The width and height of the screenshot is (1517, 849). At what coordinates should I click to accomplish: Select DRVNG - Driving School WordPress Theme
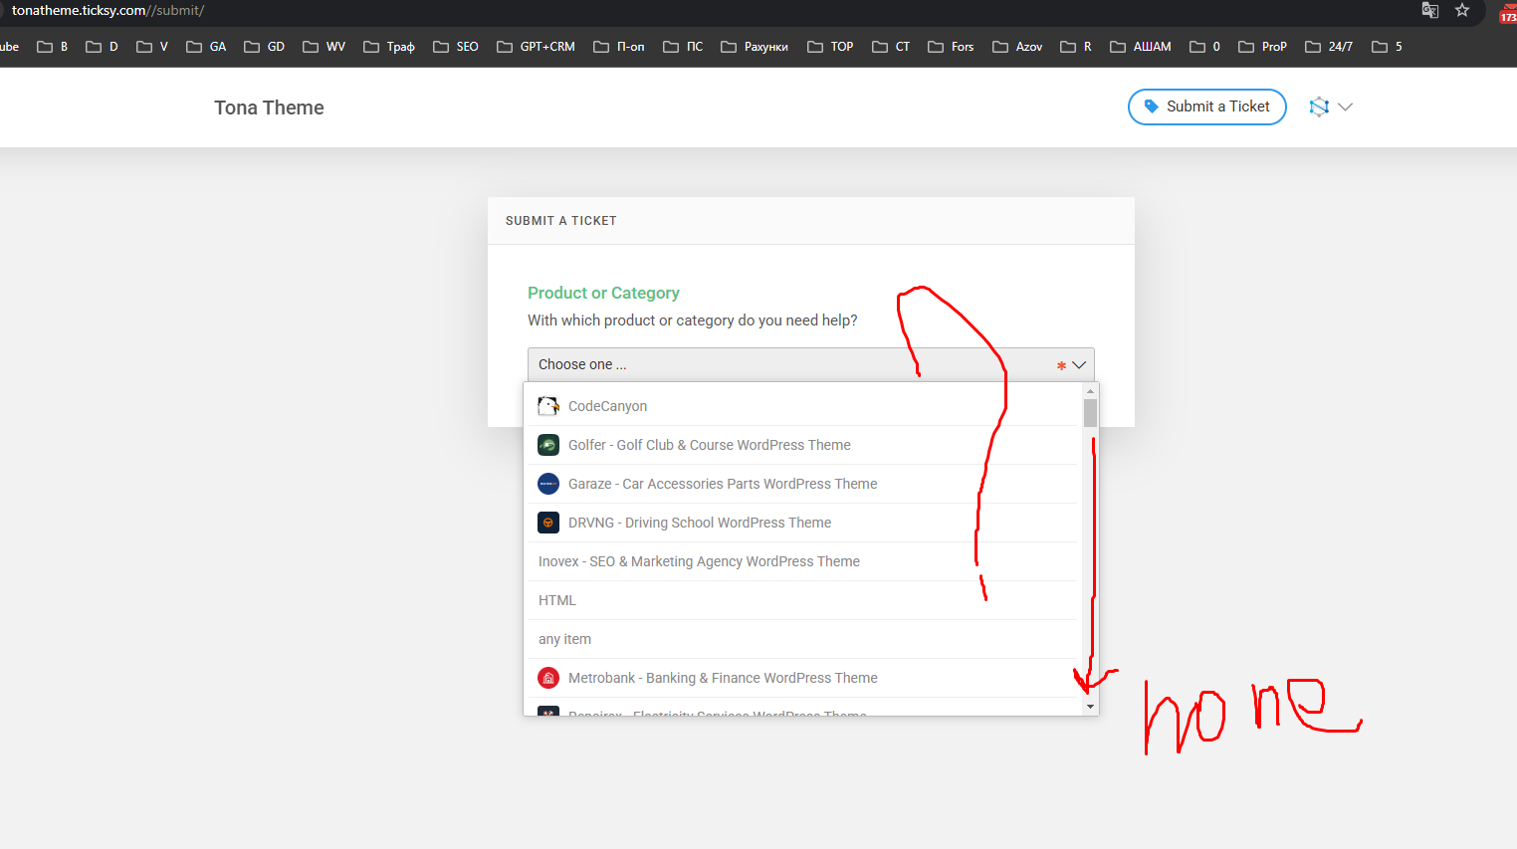[x=801, y=523]
